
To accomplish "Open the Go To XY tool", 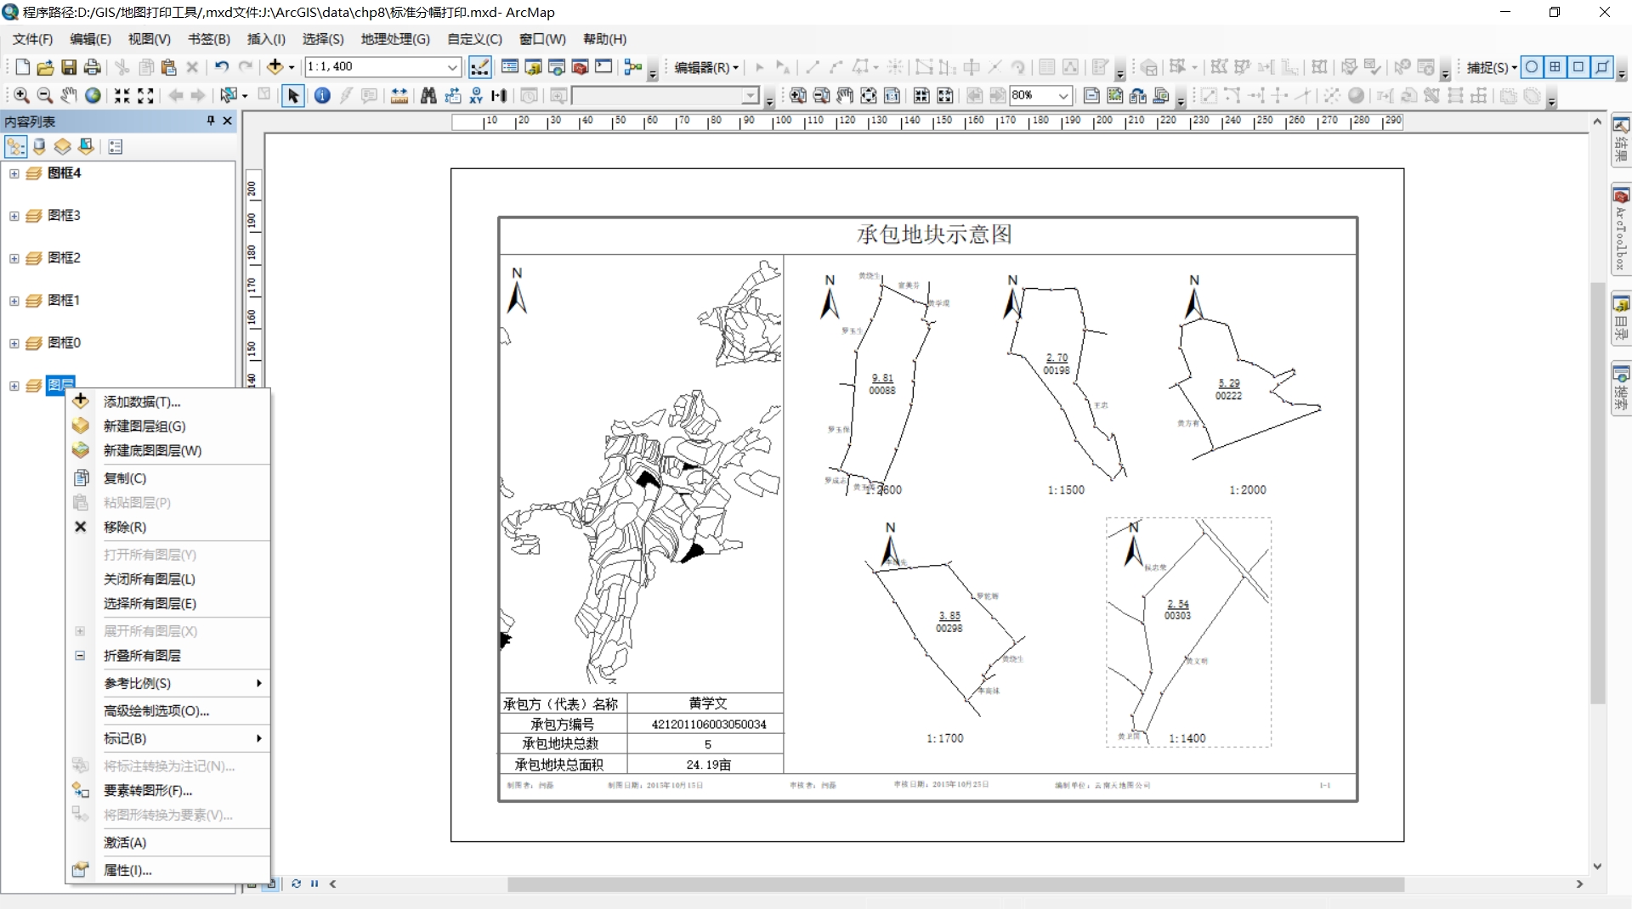I will (476, 96).
